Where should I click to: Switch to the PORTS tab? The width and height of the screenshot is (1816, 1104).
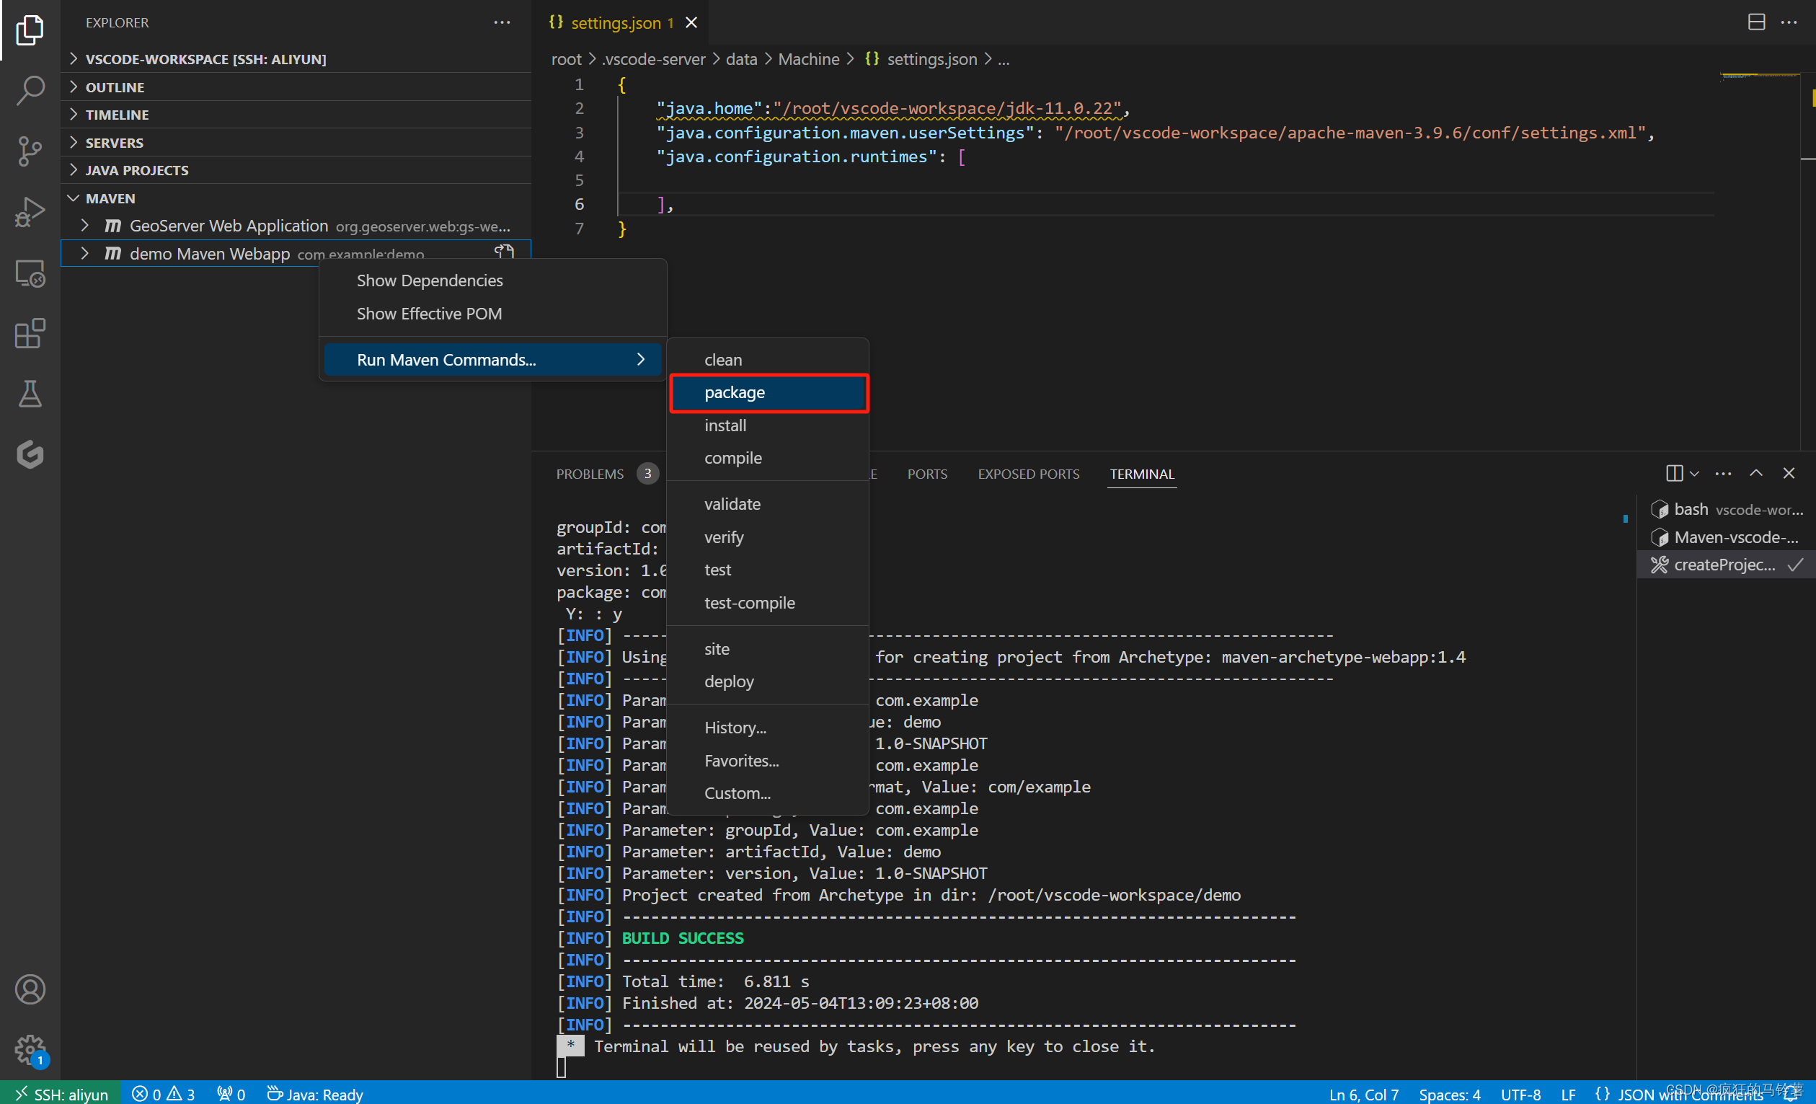coord(926,474)
